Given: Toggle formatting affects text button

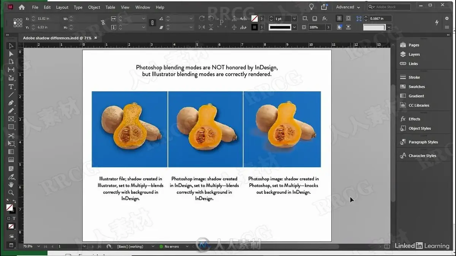Looking at the screenshot, I should [14, 218].
